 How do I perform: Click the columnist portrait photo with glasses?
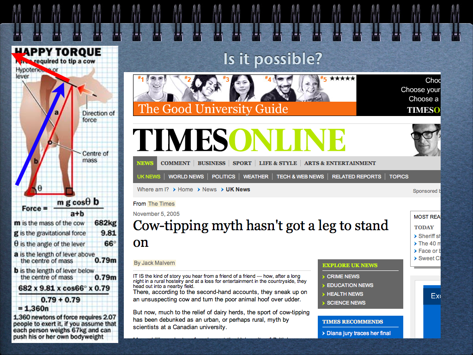click(x=425, y=140)
